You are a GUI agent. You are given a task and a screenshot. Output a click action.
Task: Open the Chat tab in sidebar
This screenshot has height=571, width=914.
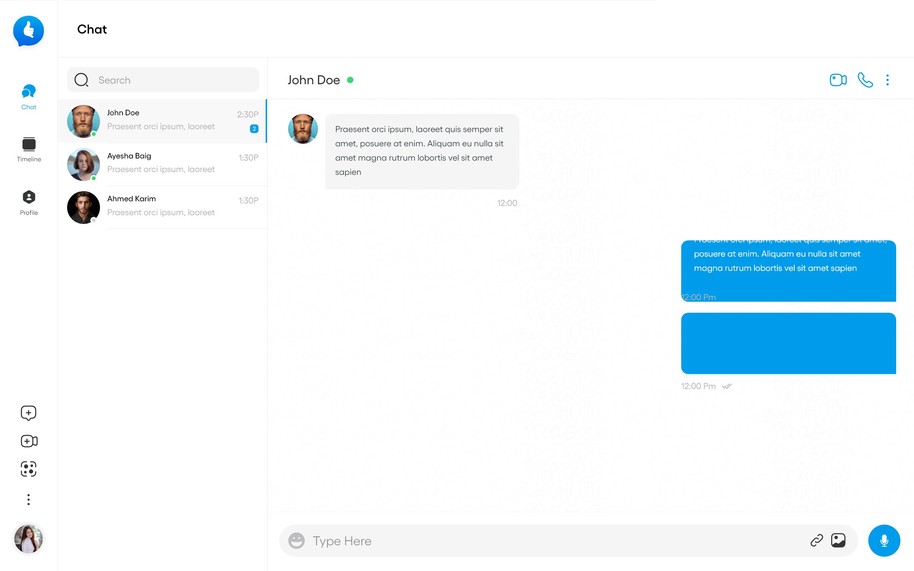pos(29,97)
